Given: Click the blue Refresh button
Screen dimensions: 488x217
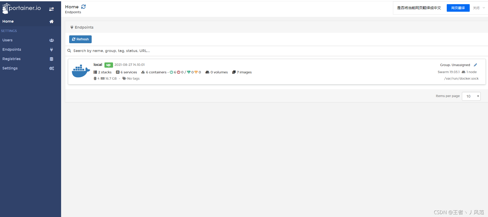Looking at the screenshot, I should coord(80,39).
